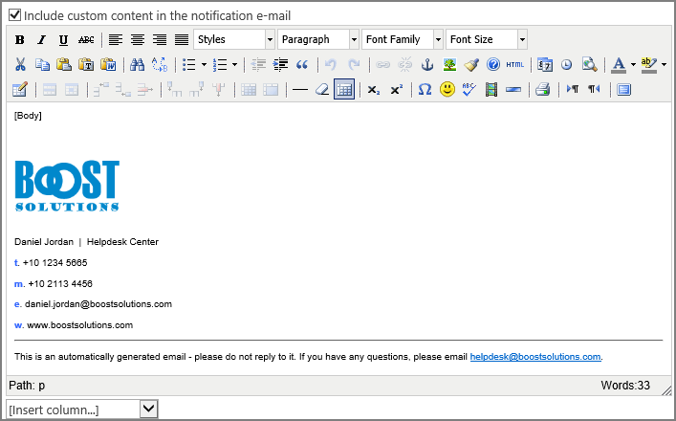Apply blockquote formatting

(x=302, y=65)
